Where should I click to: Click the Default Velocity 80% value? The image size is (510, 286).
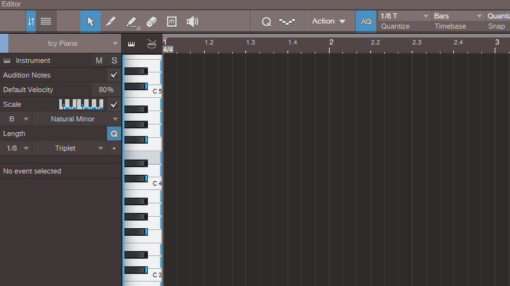point(106,90)
